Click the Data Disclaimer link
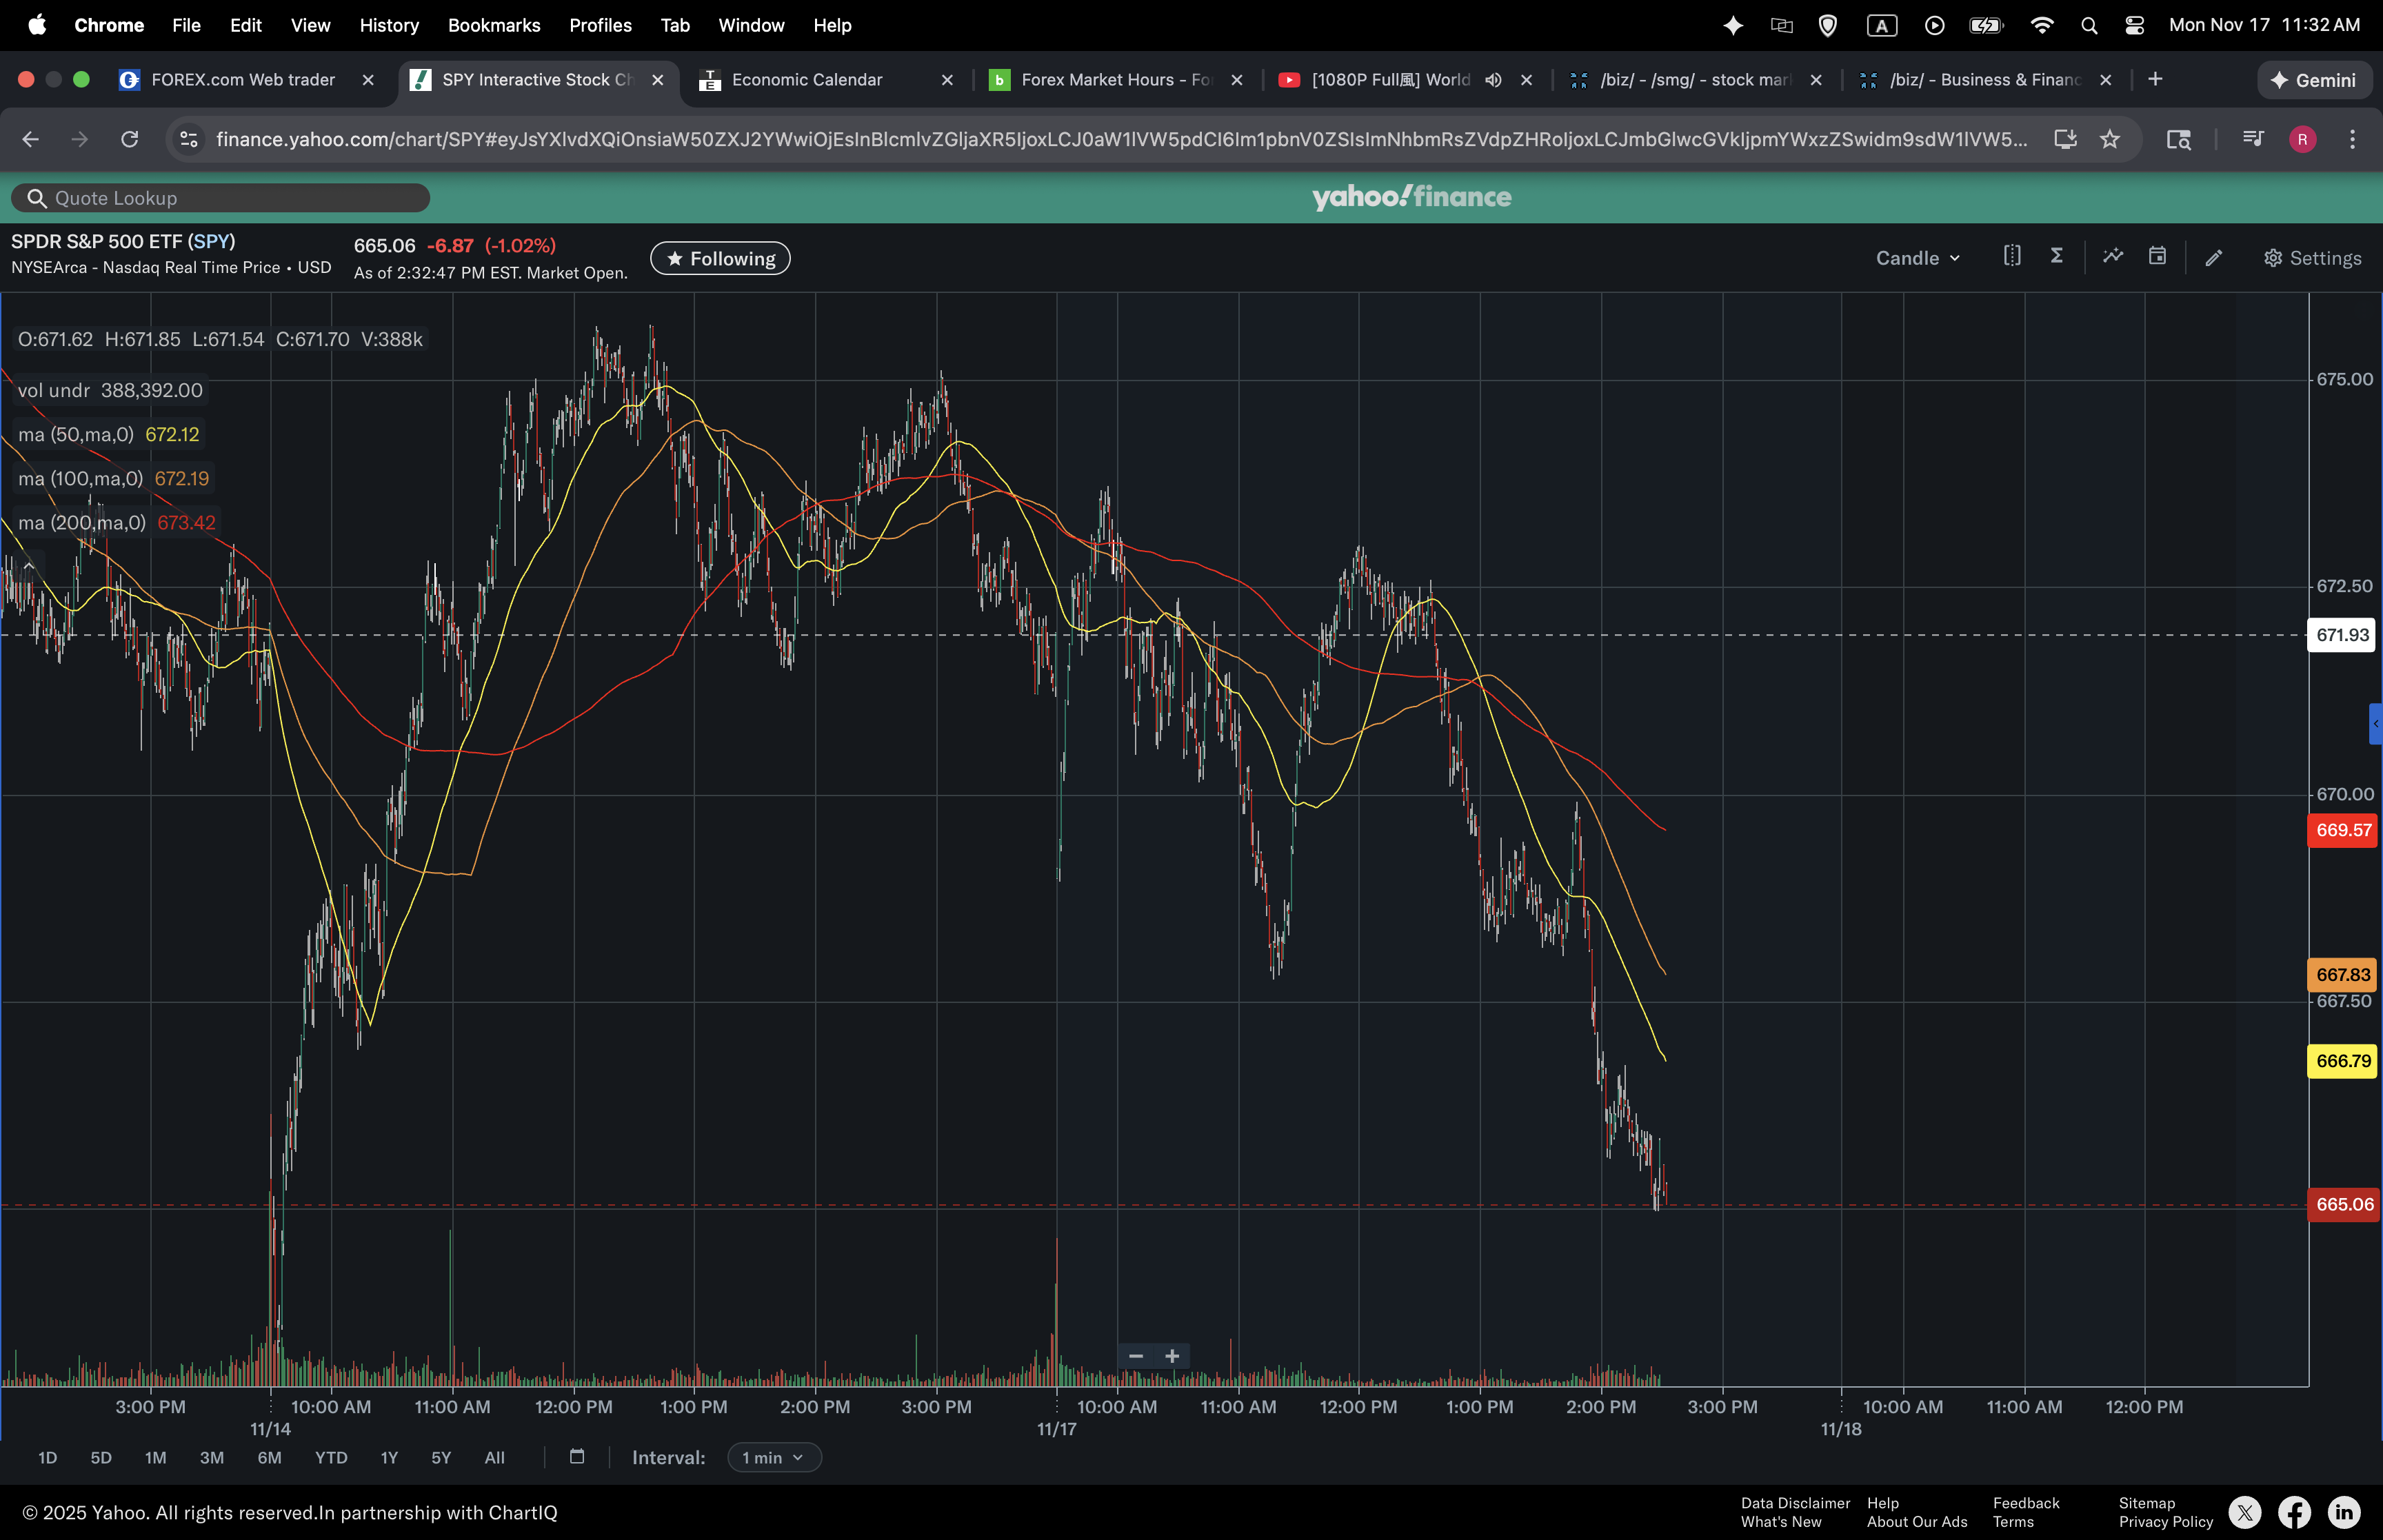 pyautogui.click(x=1795, y=1503)
